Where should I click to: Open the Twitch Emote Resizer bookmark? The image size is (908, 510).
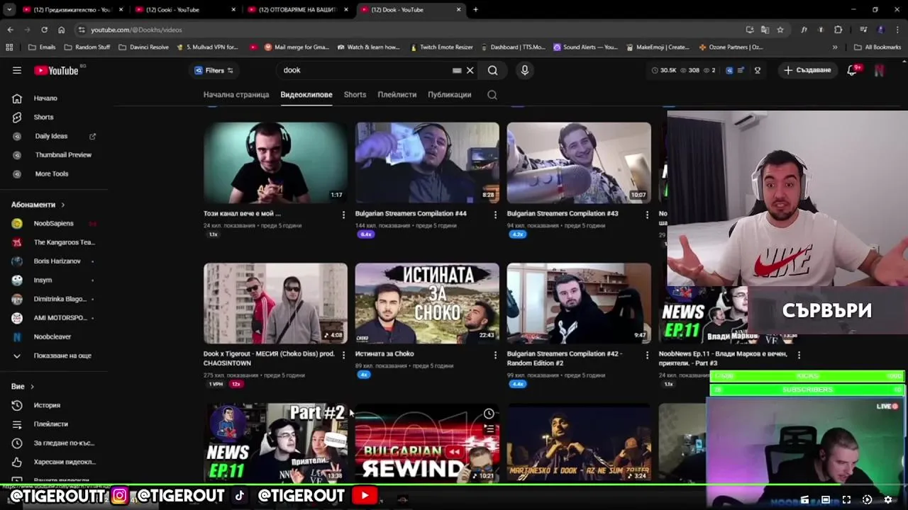pyautogui.click(x=441, y=47)
